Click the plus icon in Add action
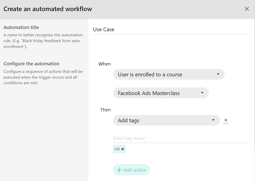Viewport: 255px width, 181px height. pyautogui.click(x=119, y=170)
